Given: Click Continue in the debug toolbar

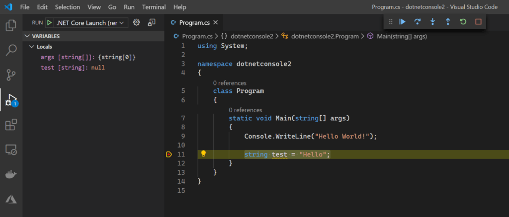Looking at the screenshot, I should (402, 22).
